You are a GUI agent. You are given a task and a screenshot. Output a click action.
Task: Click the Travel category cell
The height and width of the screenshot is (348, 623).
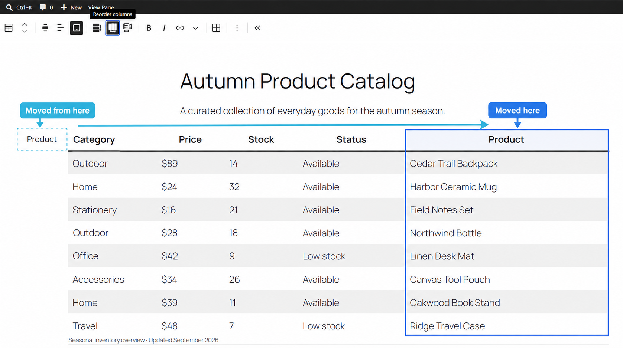[85, 326]
